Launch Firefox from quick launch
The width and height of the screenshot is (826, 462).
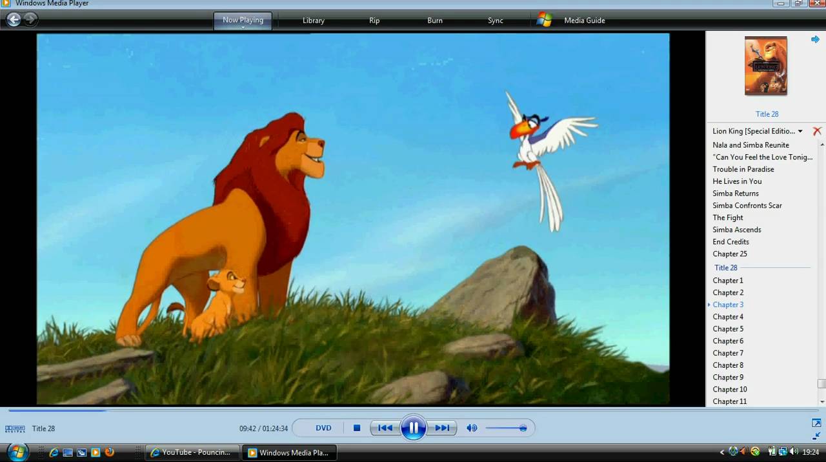point(109,452)
